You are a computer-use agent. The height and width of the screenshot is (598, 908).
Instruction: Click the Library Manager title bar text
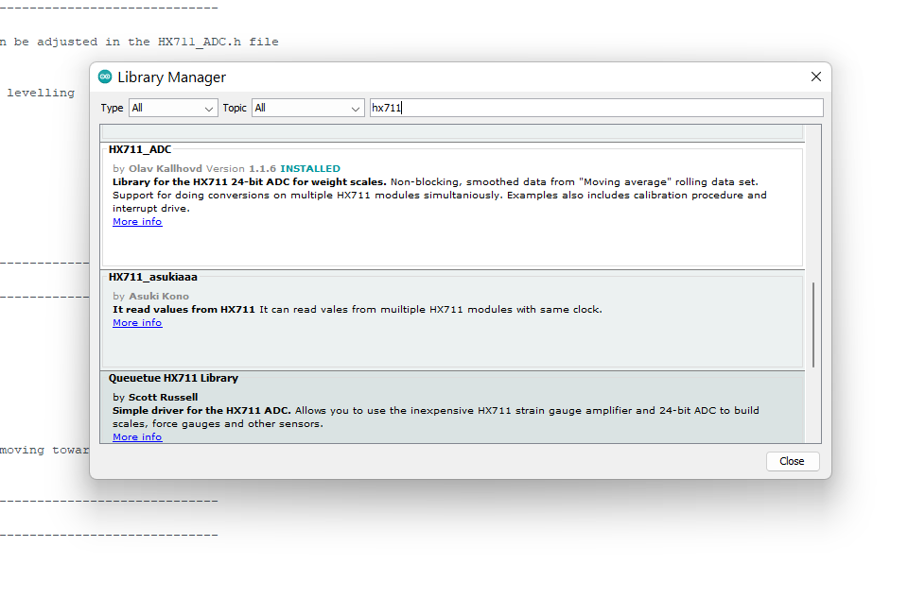[171, 77]
